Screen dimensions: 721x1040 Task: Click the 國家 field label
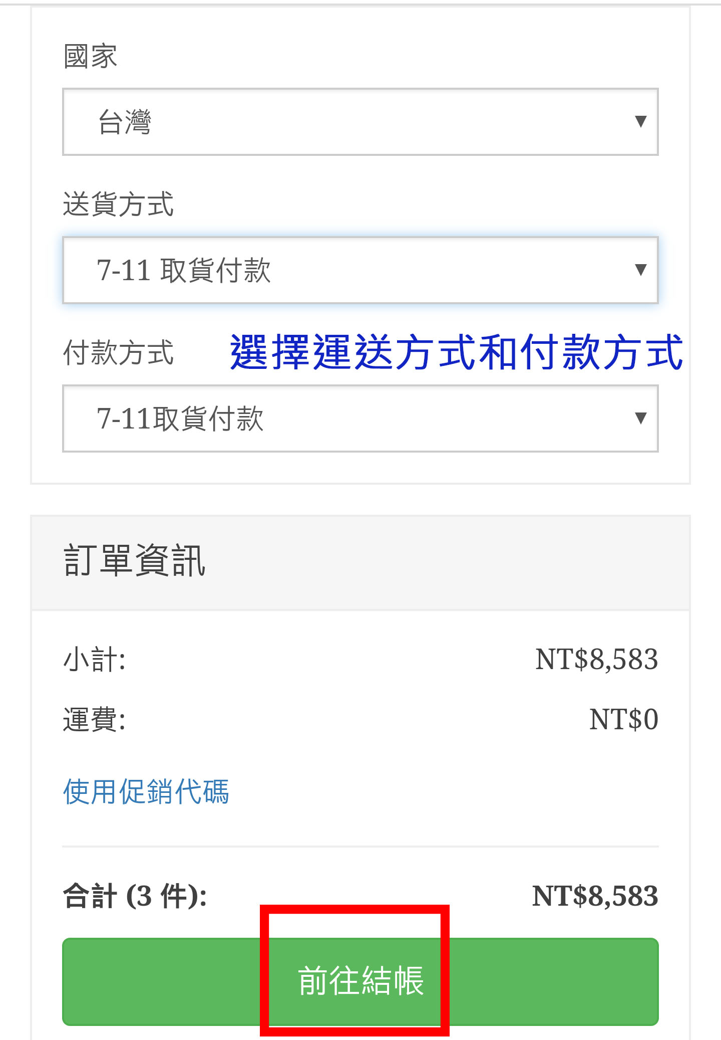click(90, 56)
